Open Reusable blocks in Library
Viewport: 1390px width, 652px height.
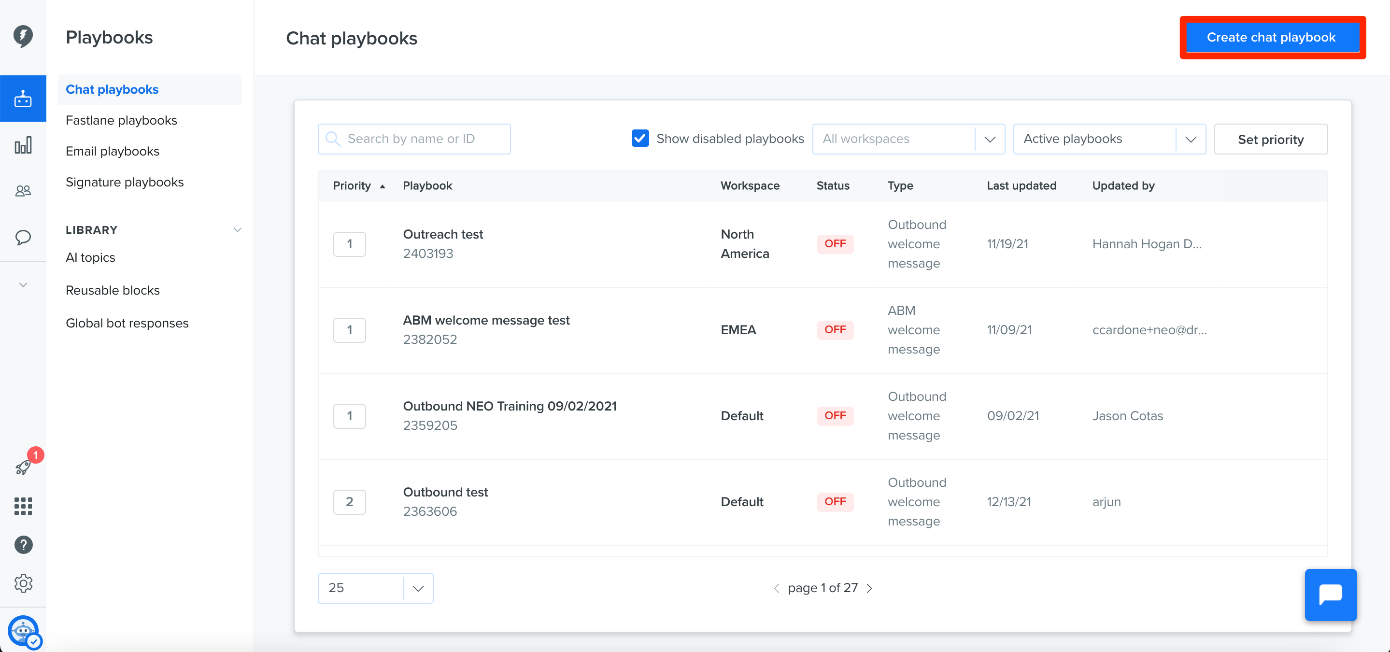click(x=112, y=290)
